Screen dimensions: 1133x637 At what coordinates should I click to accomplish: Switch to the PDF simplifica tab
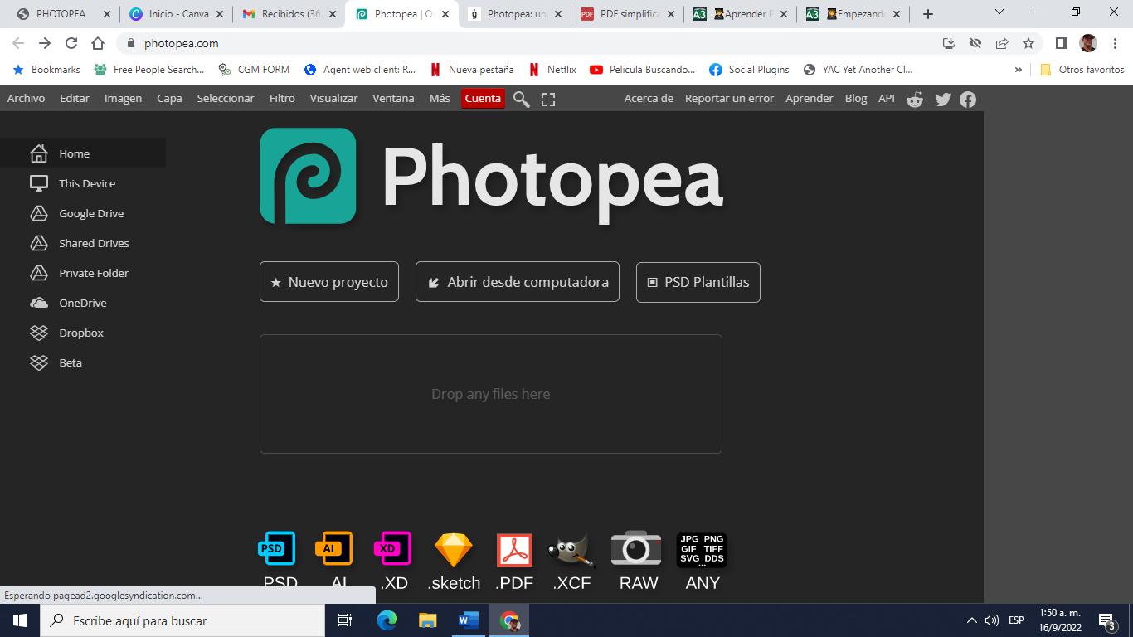(x=627, y=14)
